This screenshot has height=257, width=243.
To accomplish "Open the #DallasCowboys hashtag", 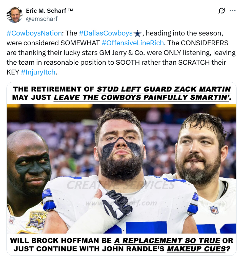I will tap(106, 33).
